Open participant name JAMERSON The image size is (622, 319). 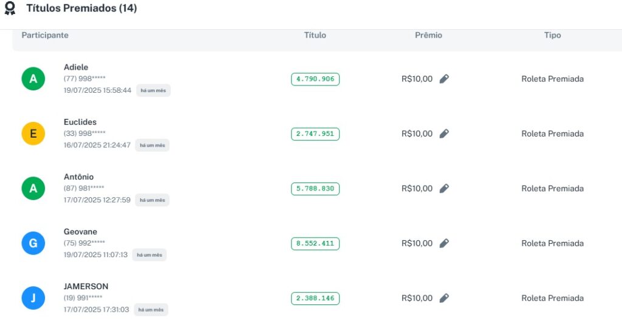click(x=86, y=286)
